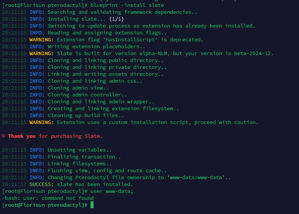
Task: Click the 'Cloning admin controller..' log line
Action: [64, 95]
